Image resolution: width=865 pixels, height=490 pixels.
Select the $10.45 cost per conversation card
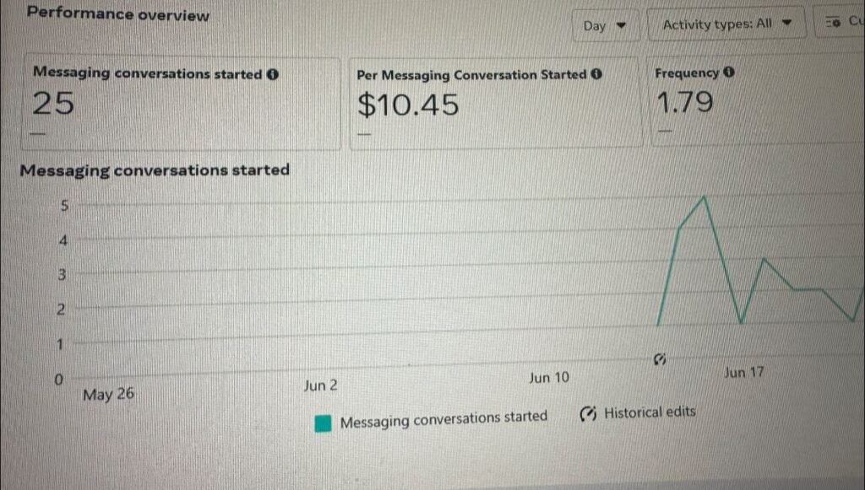coord(496,105)
